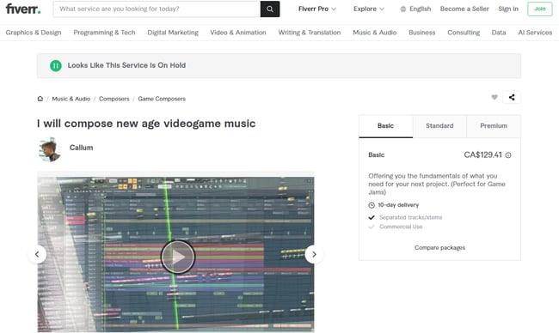Play the gig video

(x=177, y=257)
